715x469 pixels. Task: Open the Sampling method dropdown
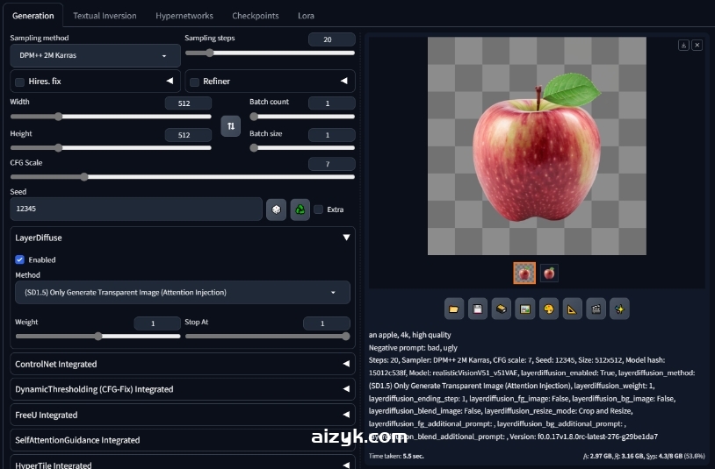95,56
